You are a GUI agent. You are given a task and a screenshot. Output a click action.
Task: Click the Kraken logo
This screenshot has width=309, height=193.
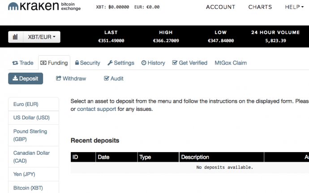pos(44,6)
